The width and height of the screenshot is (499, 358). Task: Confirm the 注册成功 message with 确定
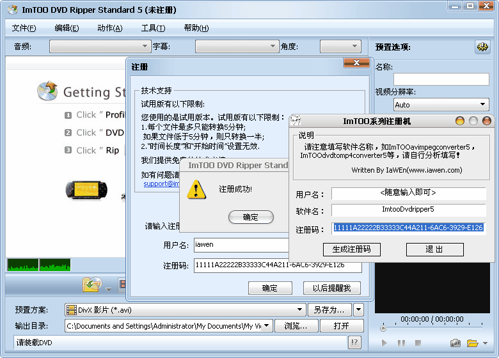pyautogui.click(x=251, y=217)
